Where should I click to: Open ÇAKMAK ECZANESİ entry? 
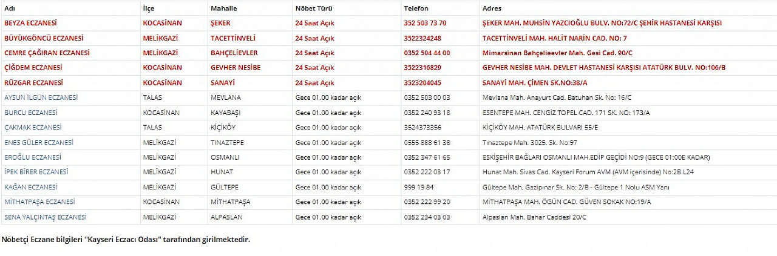point(33,127)
